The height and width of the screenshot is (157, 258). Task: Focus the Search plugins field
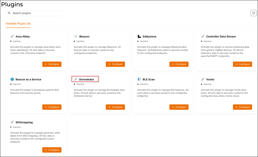(x=34, y=13)
